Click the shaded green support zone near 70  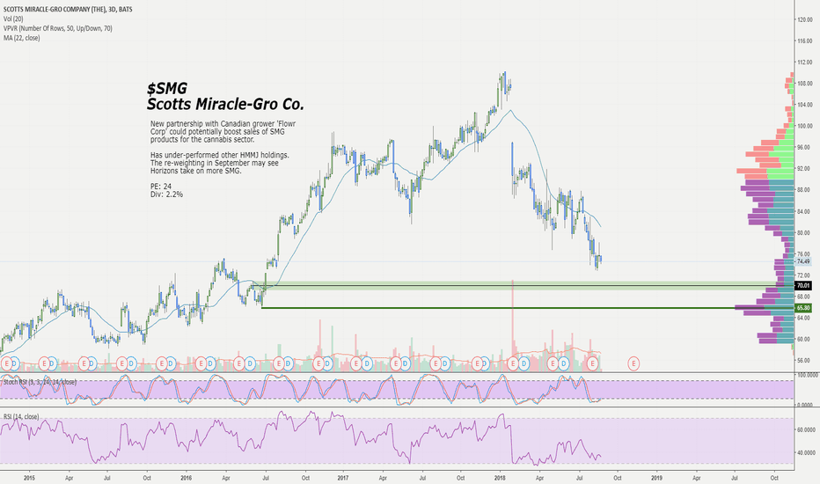click(x=523, y=285)
